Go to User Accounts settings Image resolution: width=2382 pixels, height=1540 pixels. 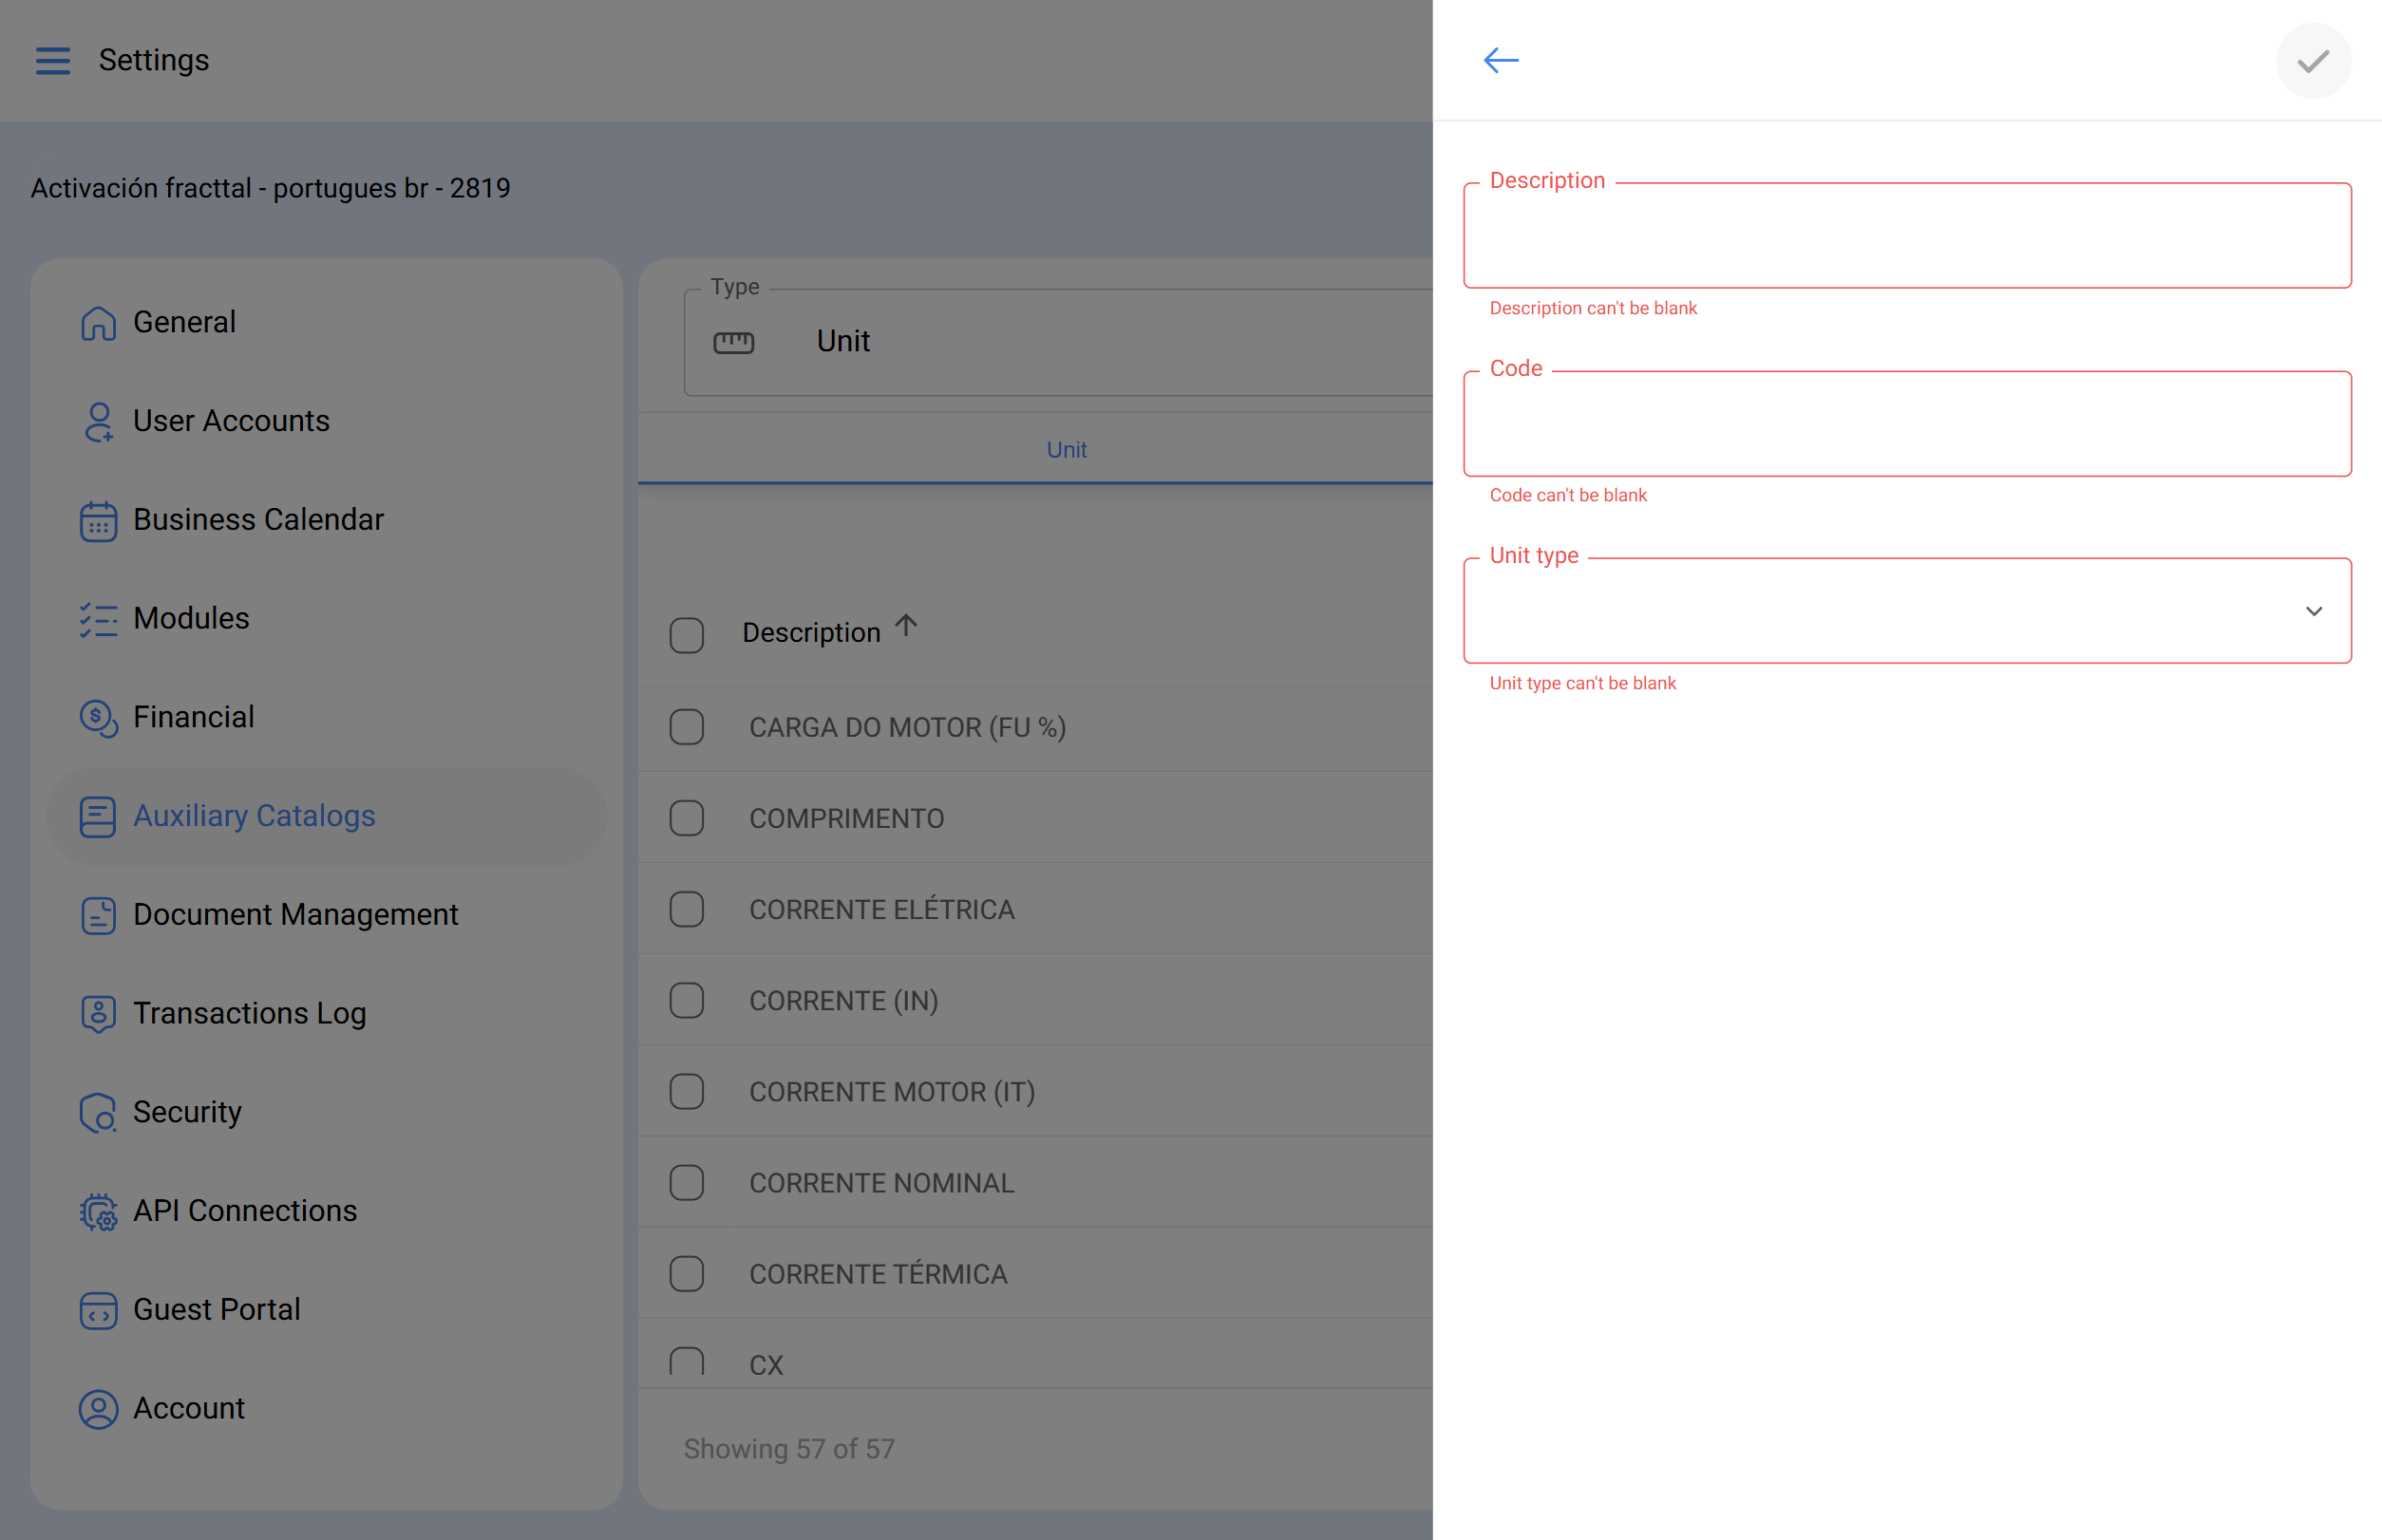click(231, 421)
